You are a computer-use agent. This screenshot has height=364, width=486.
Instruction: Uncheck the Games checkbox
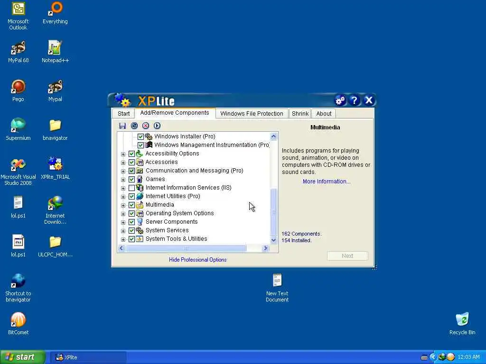(x=132, y=179)
